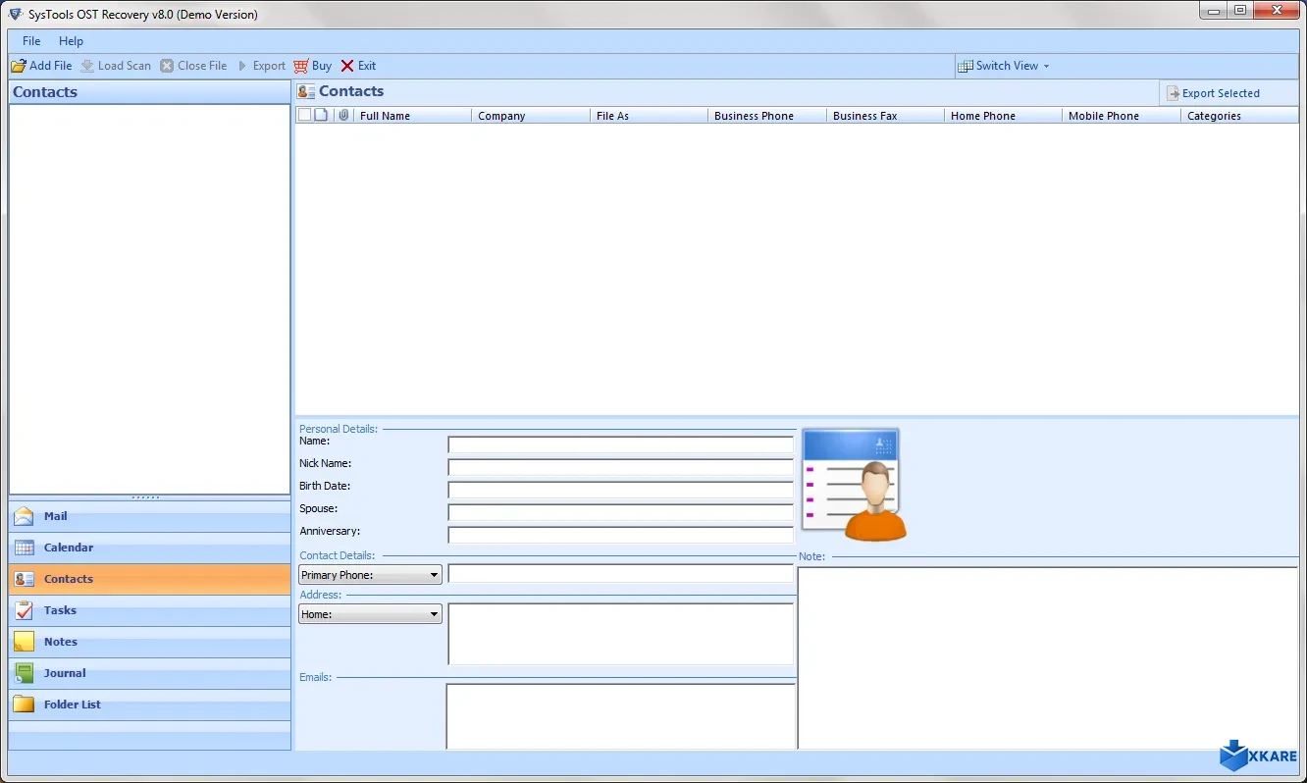Focus the Name input field
1307x783 pixels.
[x=620, y=444]
